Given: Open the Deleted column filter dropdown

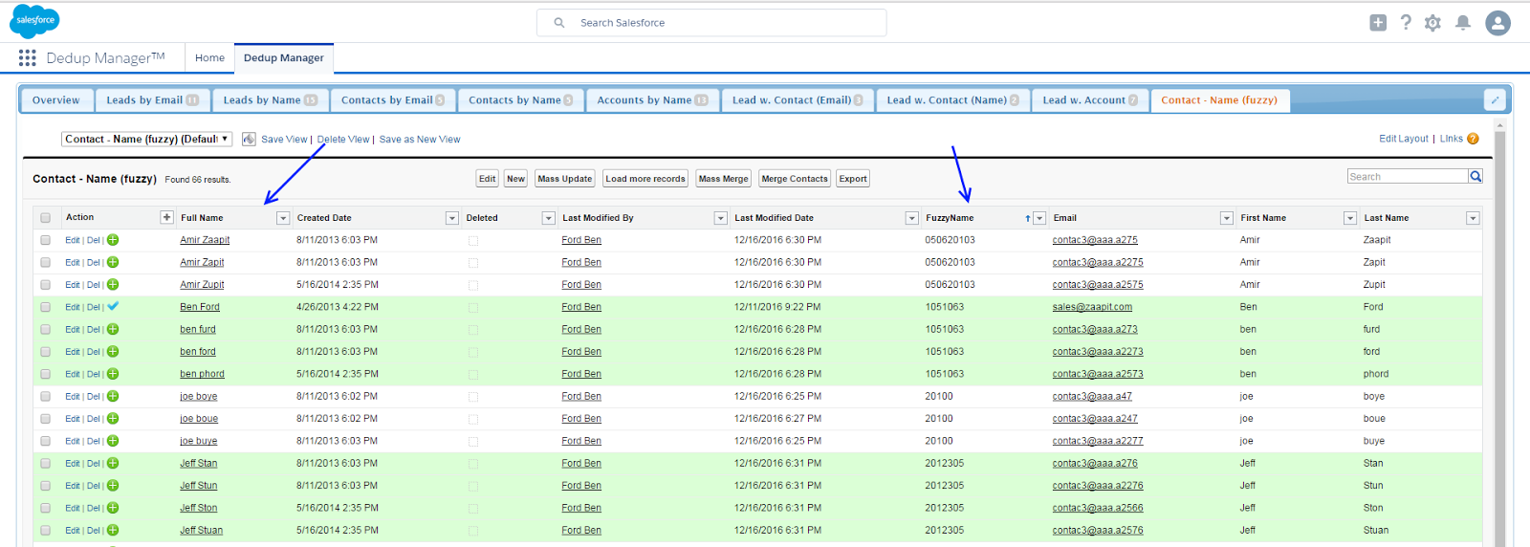Looking at the screenshot, I should click(549, 218).
